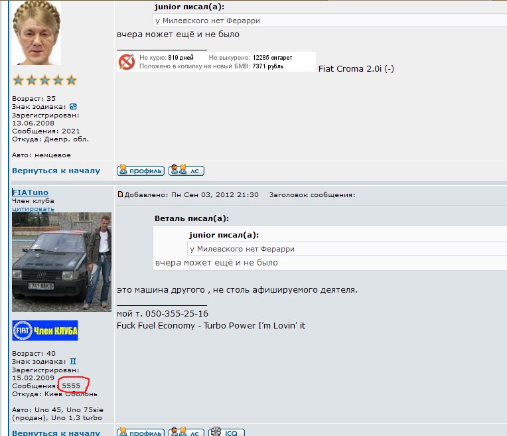Click the five-star rank image
Image resolution: width=507 pixels, height=436 pixels.
(44, 80)
